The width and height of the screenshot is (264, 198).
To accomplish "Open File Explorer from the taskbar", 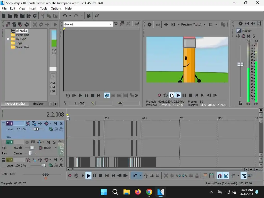I will 127,192.
